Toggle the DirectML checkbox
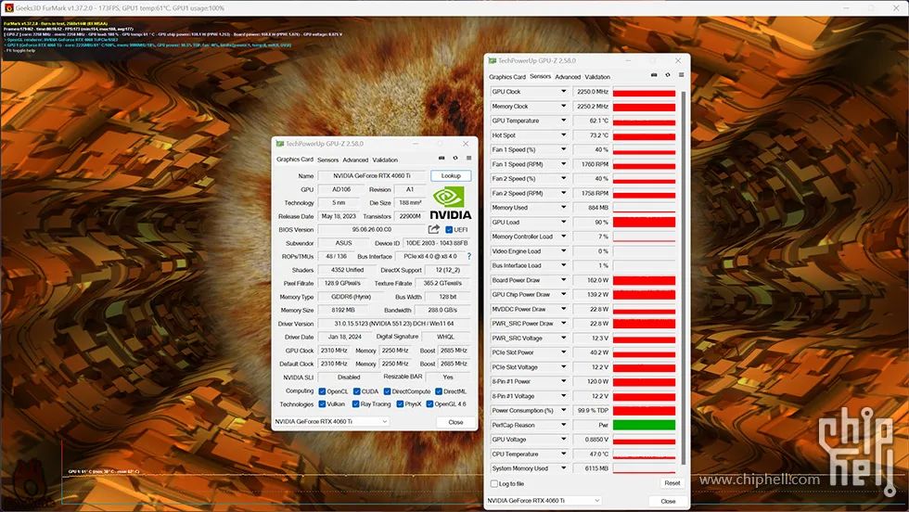909x512 pixels. coord(439,391)
